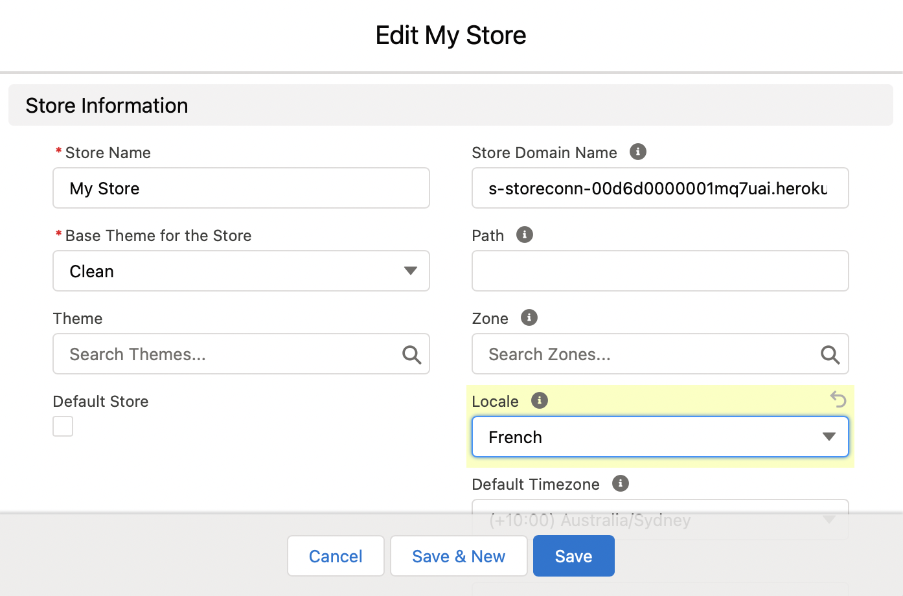
Task: Undo the Locale field change
Action: point(838,399)
